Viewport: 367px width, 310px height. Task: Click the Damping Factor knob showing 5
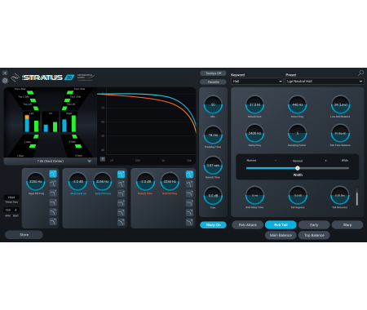[298, 133]
